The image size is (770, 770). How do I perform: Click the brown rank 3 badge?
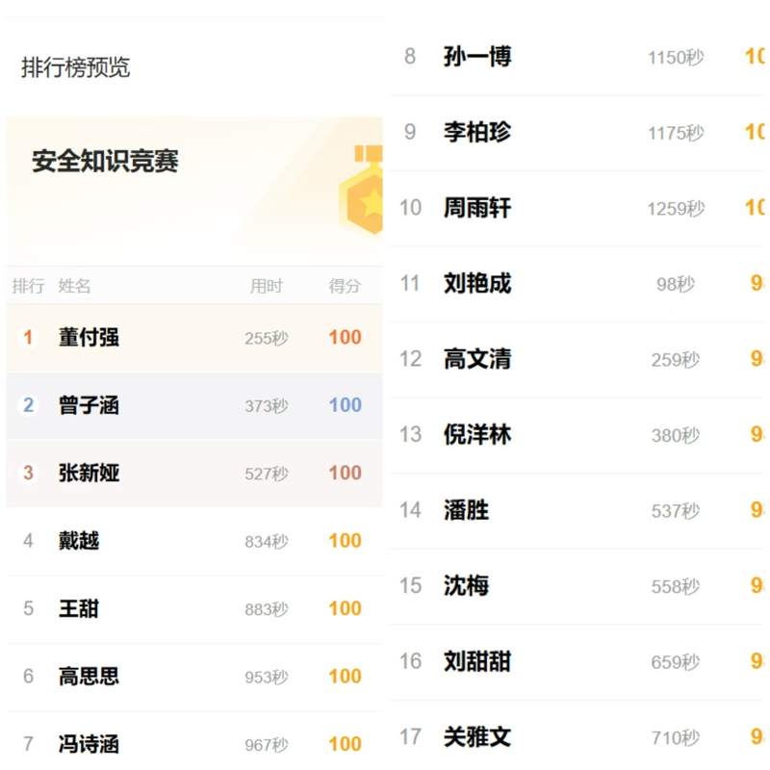click(28, 473)
